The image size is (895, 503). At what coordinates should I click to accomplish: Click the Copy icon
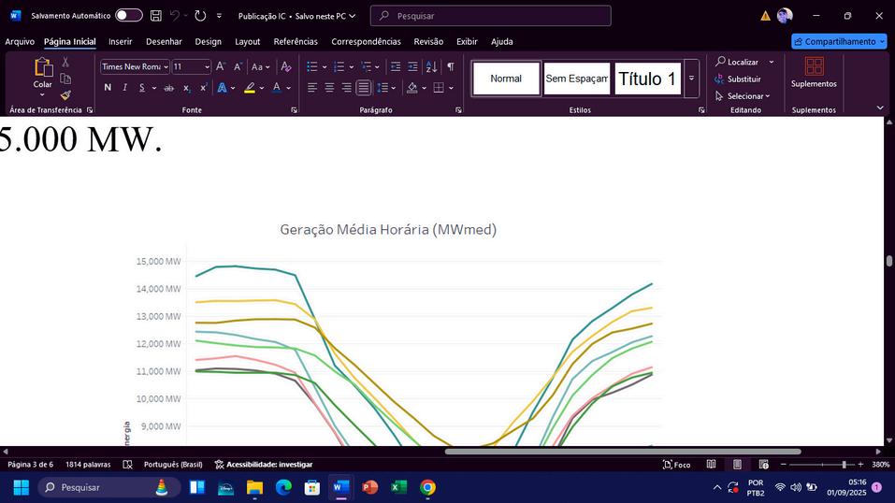[x=65, y=79]
